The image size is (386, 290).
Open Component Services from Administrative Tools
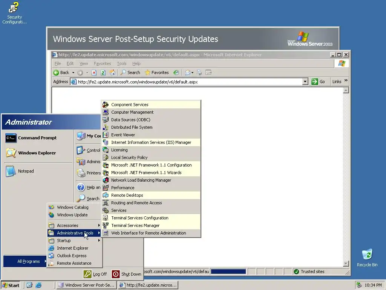(151, 105)
